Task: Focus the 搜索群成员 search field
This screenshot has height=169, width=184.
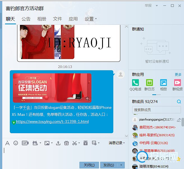Action: pos(156,110)
